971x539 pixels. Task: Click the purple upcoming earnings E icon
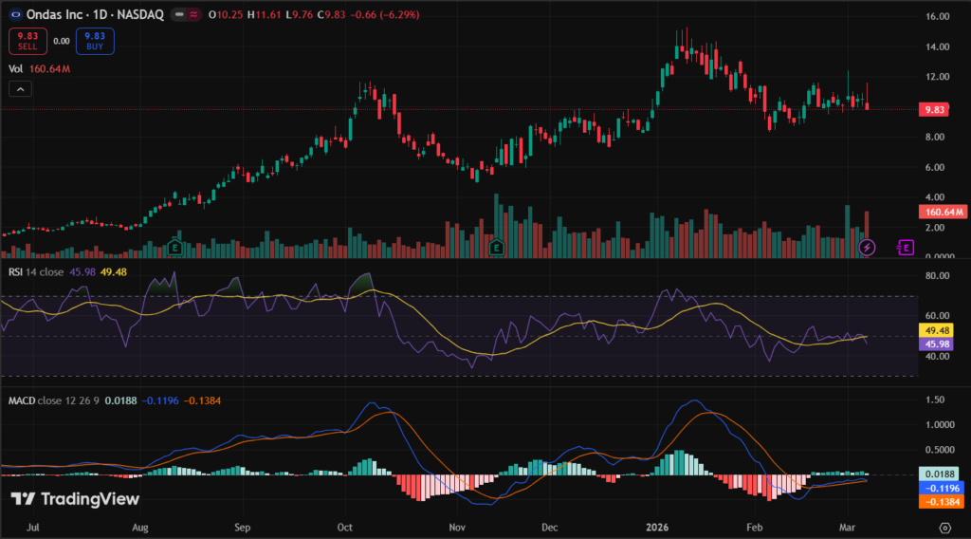coord(906,248)
